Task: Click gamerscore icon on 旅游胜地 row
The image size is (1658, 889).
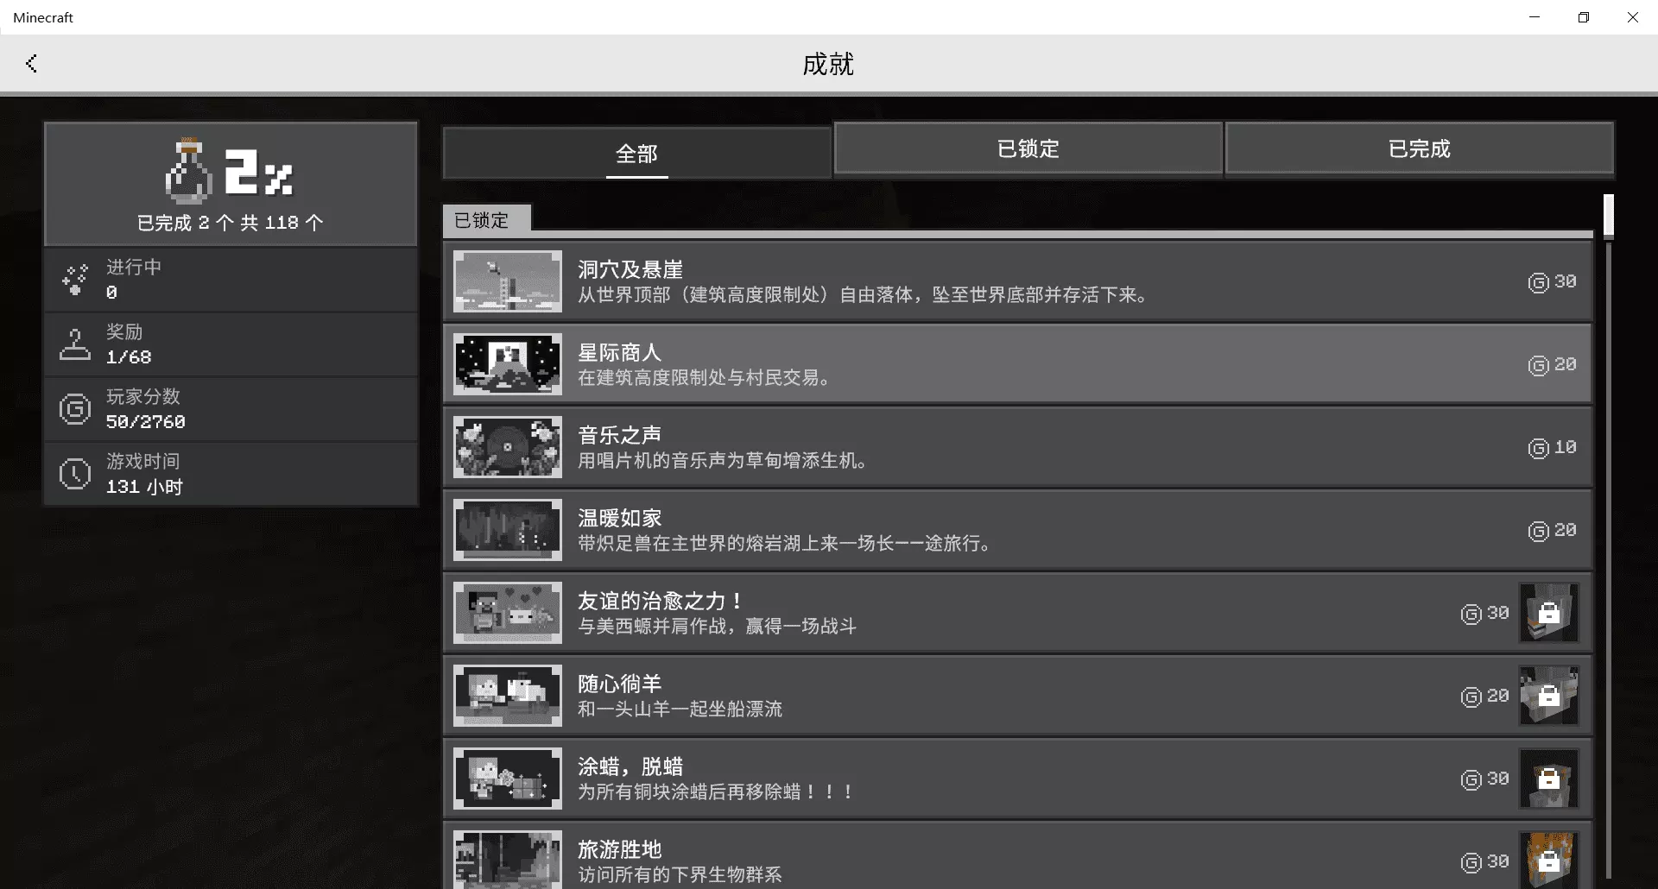Action: point(1471,862)
